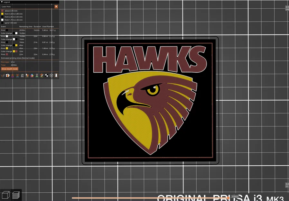
Task: Click the '0.94 m' filament value
Action: [45, 54]
